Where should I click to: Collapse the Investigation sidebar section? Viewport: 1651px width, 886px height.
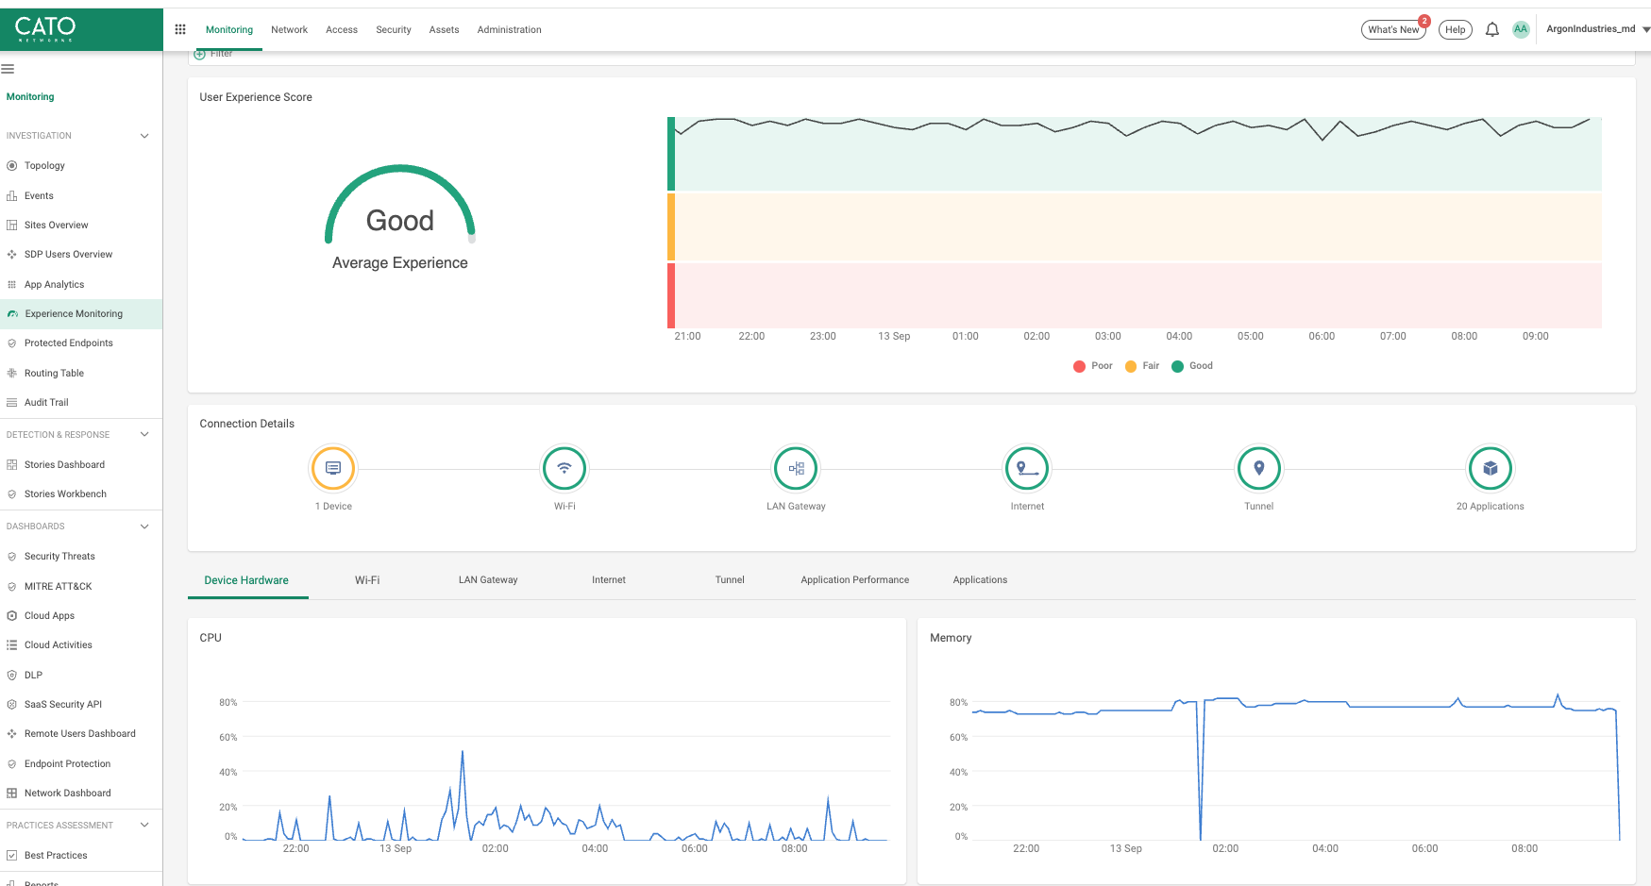144,136
